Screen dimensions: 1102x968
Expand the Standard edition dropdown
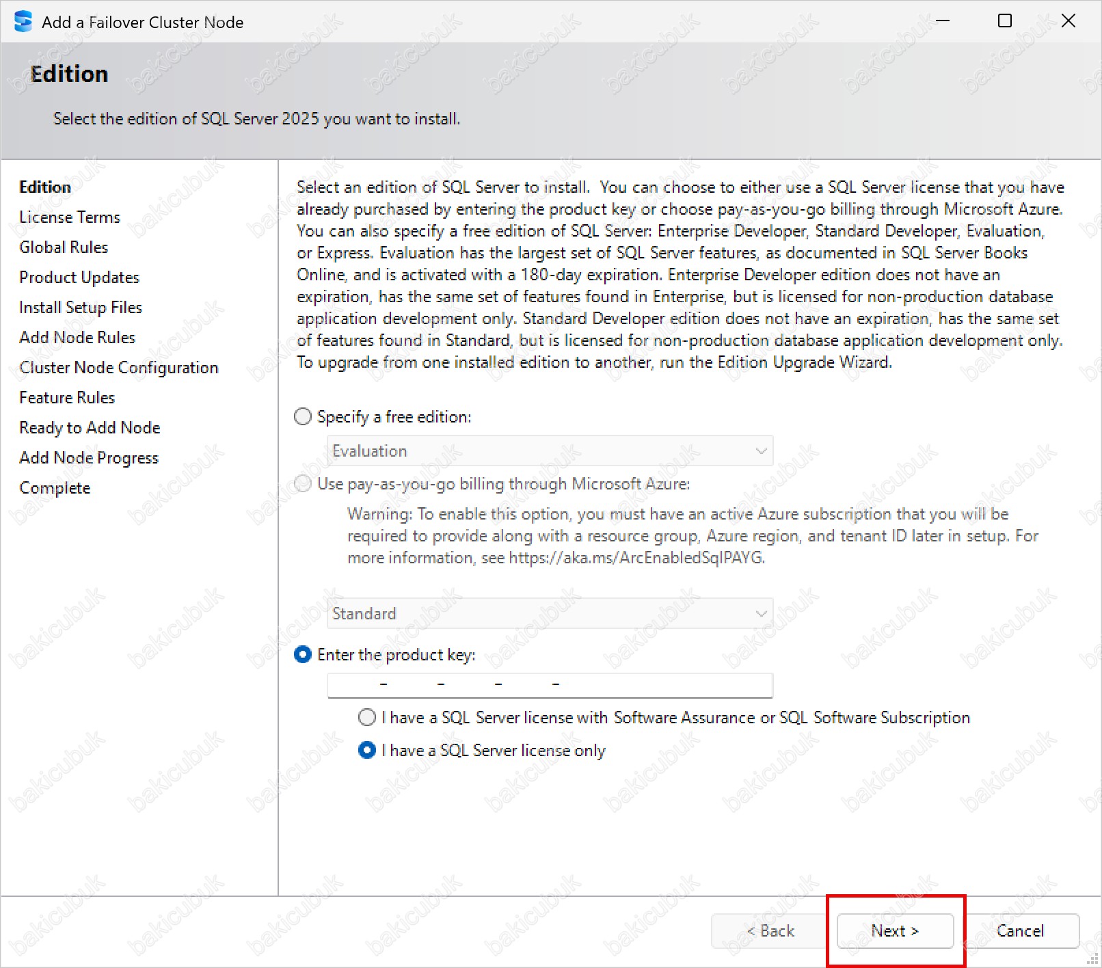550,614
